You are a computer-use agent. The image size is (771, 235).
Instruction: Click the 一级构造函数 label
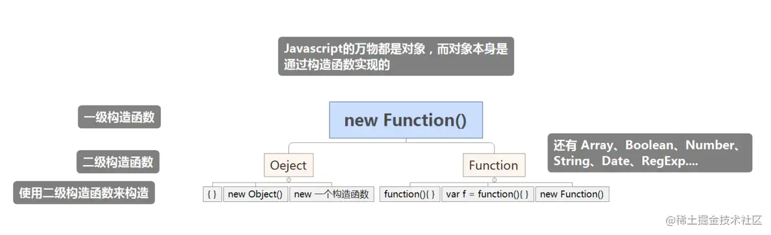tap(119, 117)
